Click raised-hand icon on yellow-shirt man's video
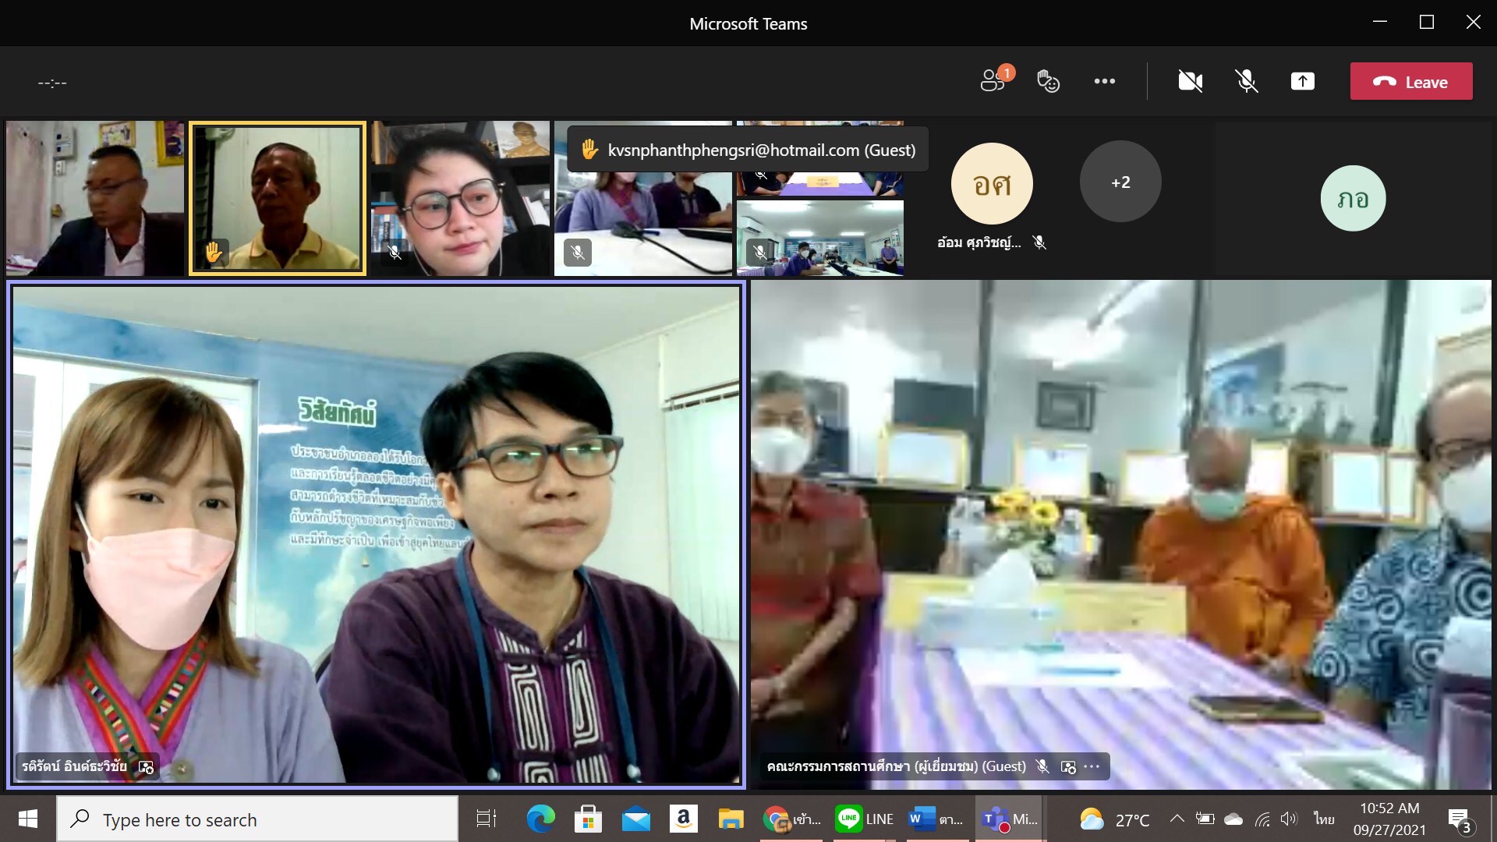The height and width of the screenshot is (842, 1497). [213, 252]
